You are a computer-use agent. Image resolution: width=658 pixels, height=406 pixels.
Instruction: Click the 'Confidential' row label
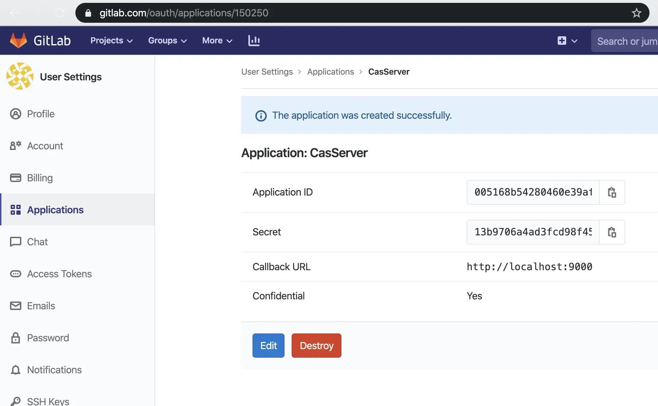pos(278,296)
